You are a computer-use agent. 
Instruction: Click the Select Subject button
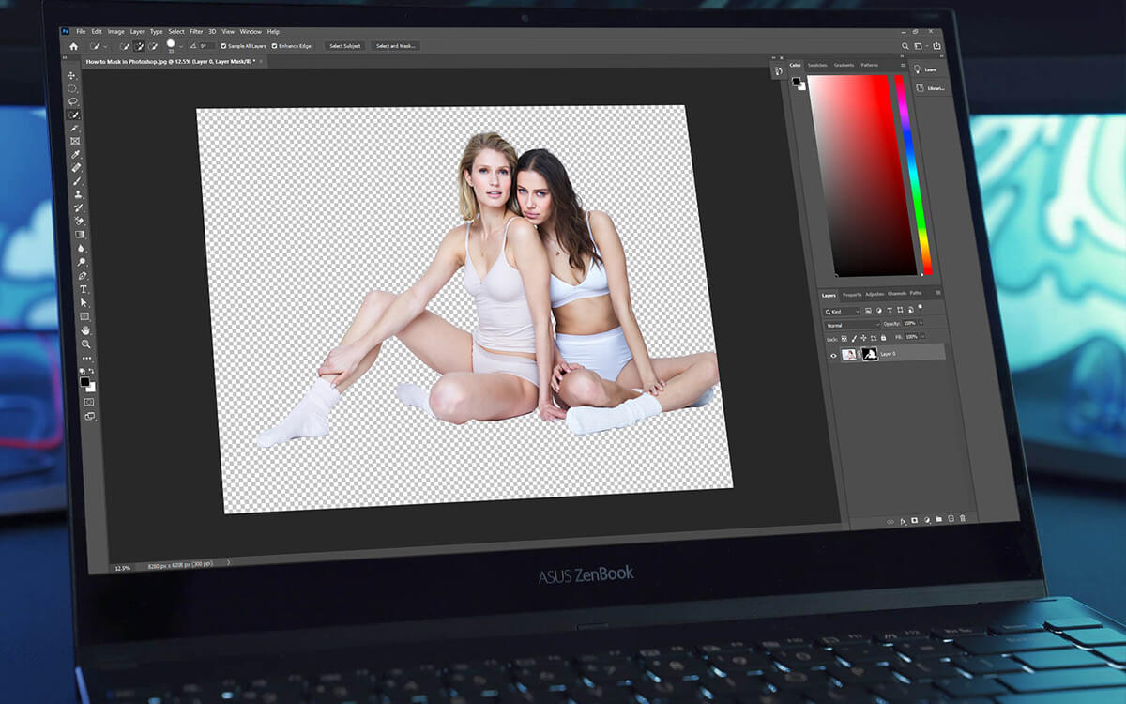pyautogui.click(x=344, y=45)
